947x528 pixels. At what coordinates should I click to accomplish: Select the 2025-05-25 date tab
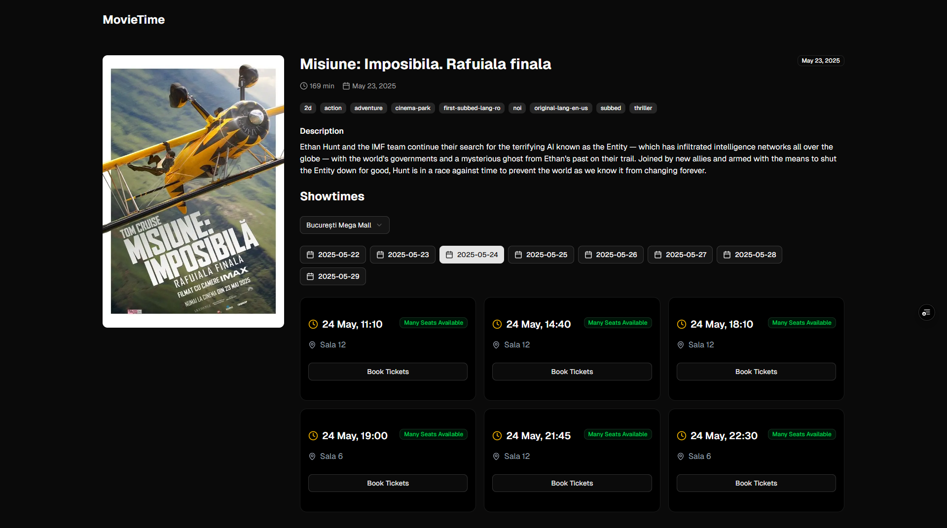tap(541, 255)
